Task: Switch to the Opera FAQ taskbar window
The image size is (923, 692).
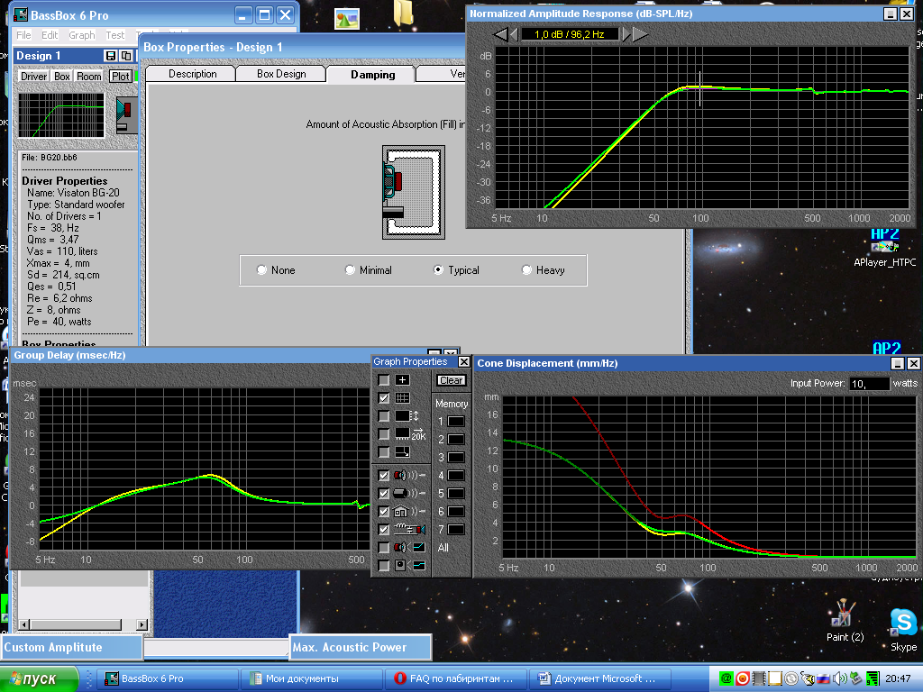Action: 455,679
